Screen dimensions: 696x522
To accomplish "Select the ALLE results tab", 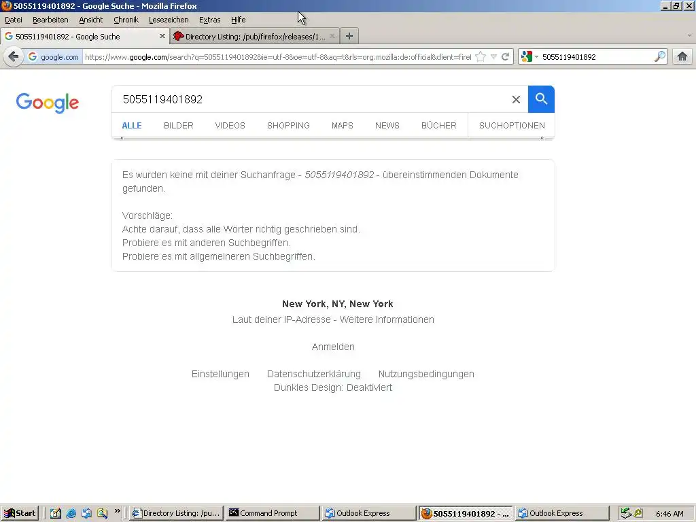I will [132, 126].
